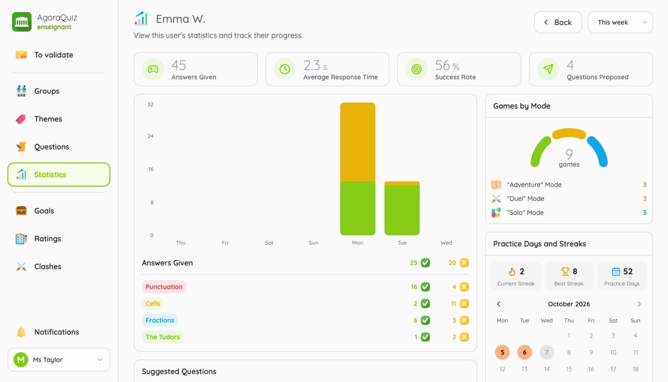
Task: Click the Questions Proposed paper plane icon
Action: pyautogui.click(x=548, y=69)
